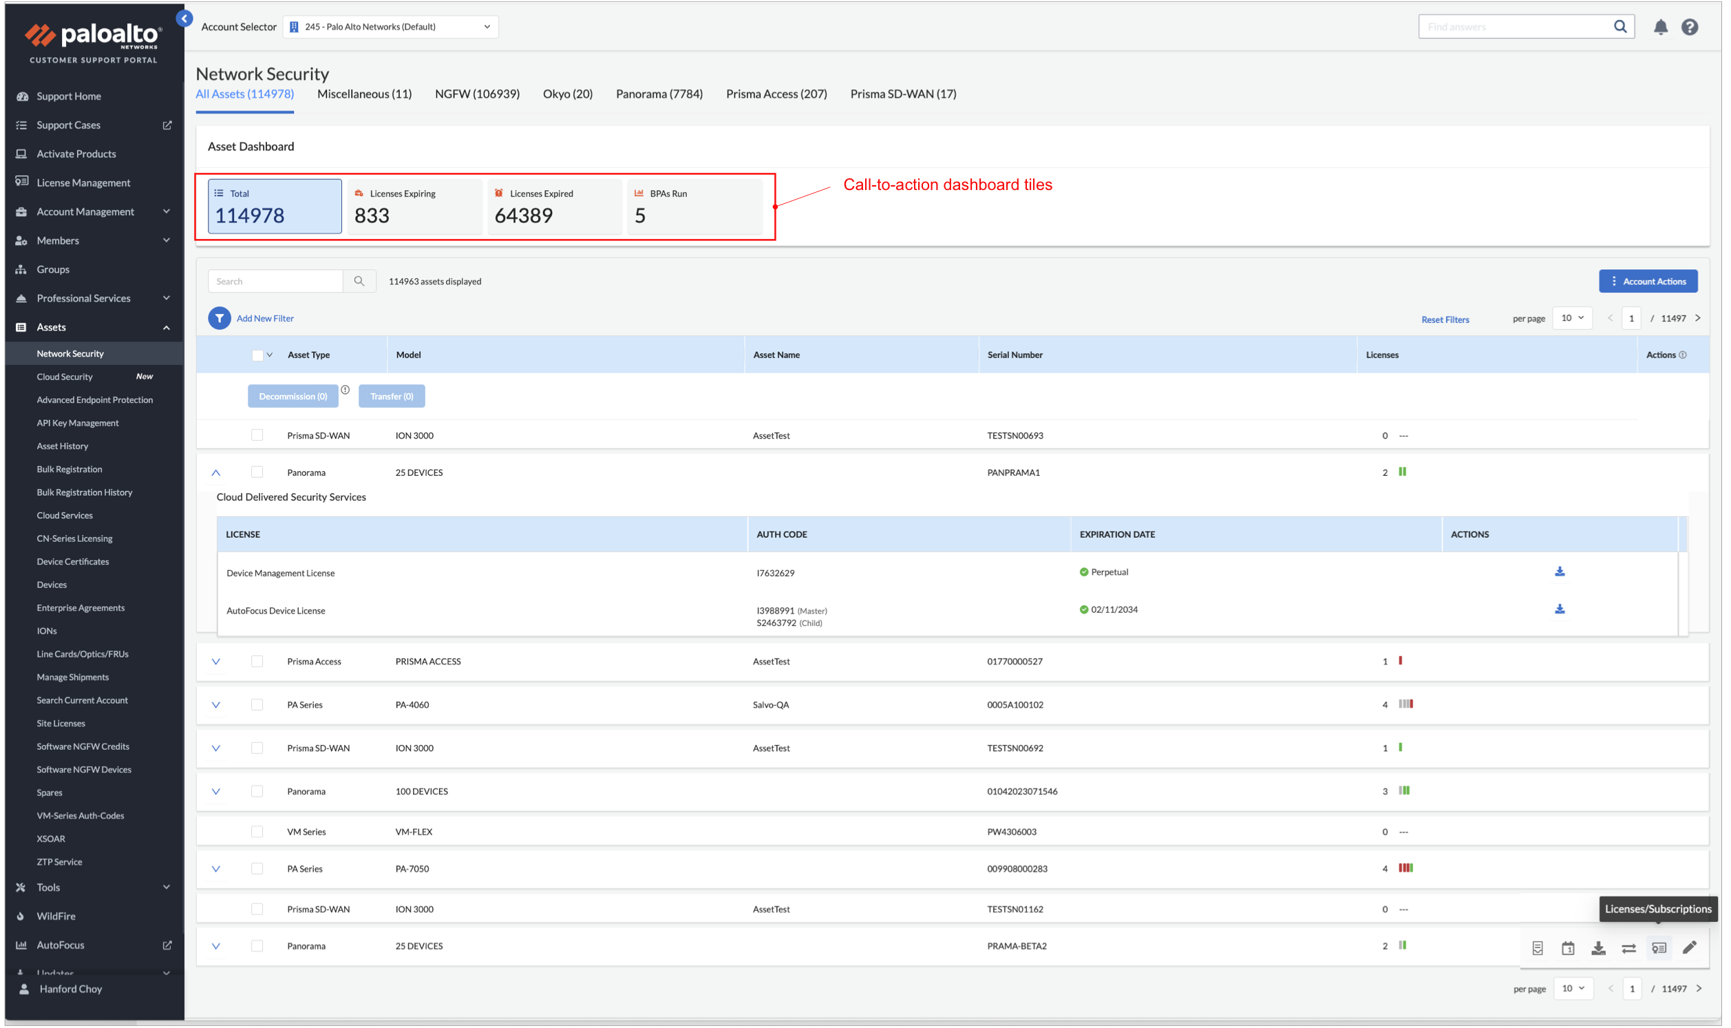Open the Account Selector dropdown
Image resolution: width=1731 pixels, height=1028 pixels.
pyautogui.click(x=390, y=27)
